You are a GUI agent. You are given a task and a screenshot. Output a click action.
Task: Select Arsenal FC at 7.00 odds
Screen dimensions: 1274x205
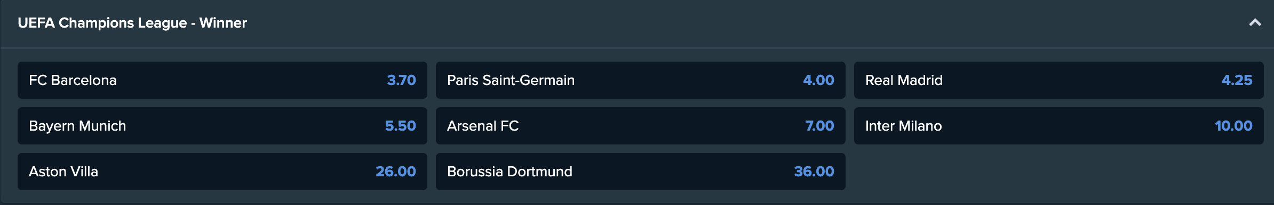coord(641,126)
